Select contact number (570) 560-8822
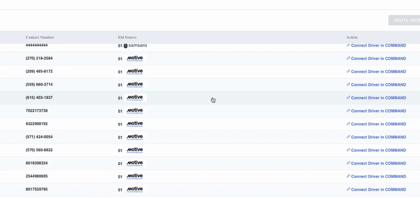The width and height of the screenshot is (420, 198). pos(39,150)
